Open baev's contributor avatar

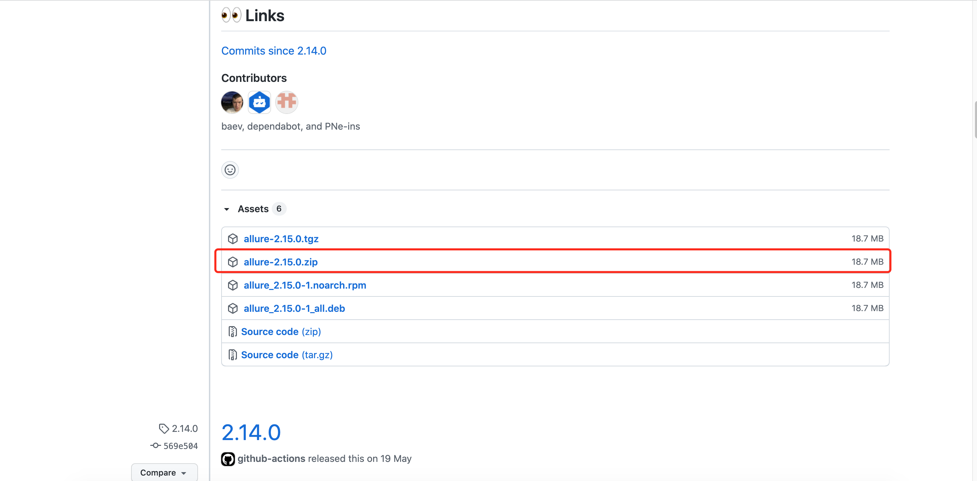[232, 102]
